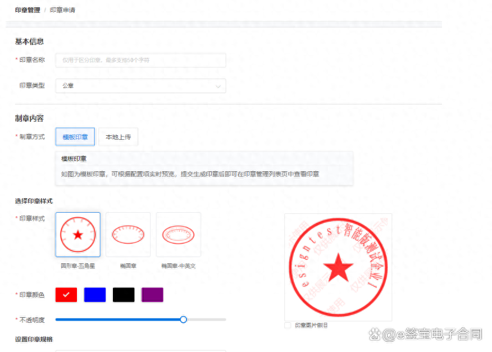Click the 印章管理 breadcrumb link
492x352 pixels.
pos(28,10)
